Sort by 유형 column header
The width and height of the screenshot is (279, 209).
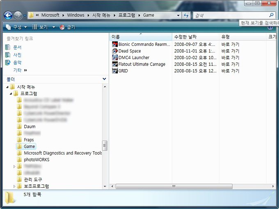242,37
